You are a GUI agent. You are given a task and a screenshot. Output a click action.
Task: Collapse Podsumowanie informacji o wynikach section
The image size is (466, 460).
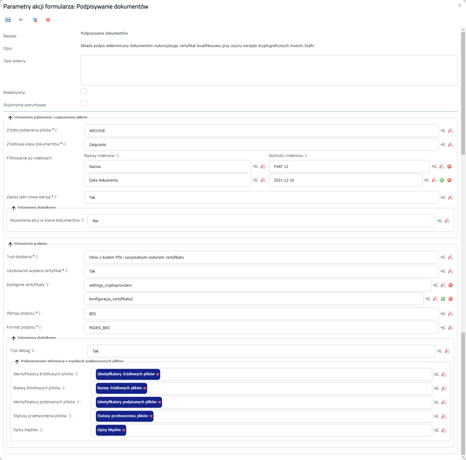click(x=17, y=361)
